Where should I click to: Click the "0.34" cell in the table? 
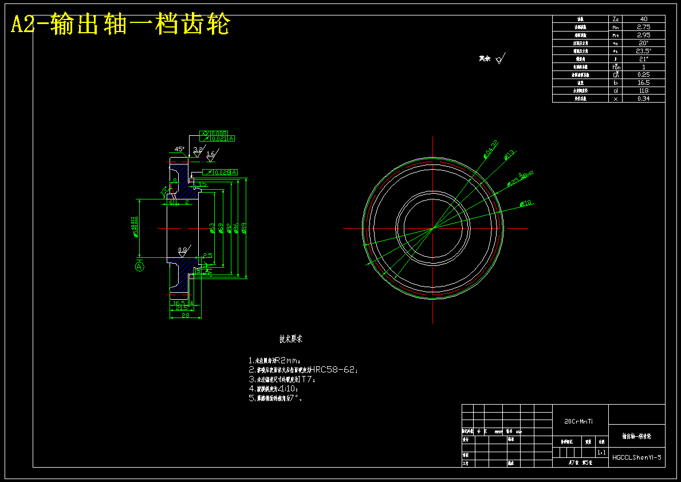(x=644, y=99)
